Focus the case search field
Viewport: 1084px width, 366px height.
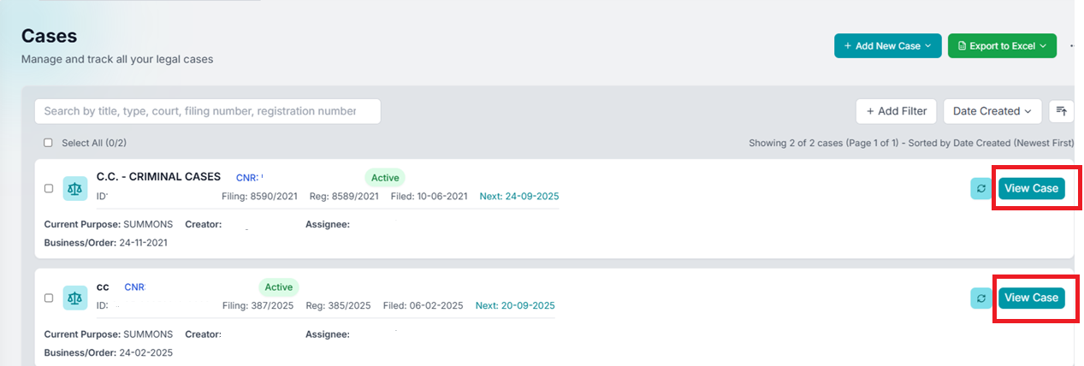pyautogui.click(x=207, y=111)
